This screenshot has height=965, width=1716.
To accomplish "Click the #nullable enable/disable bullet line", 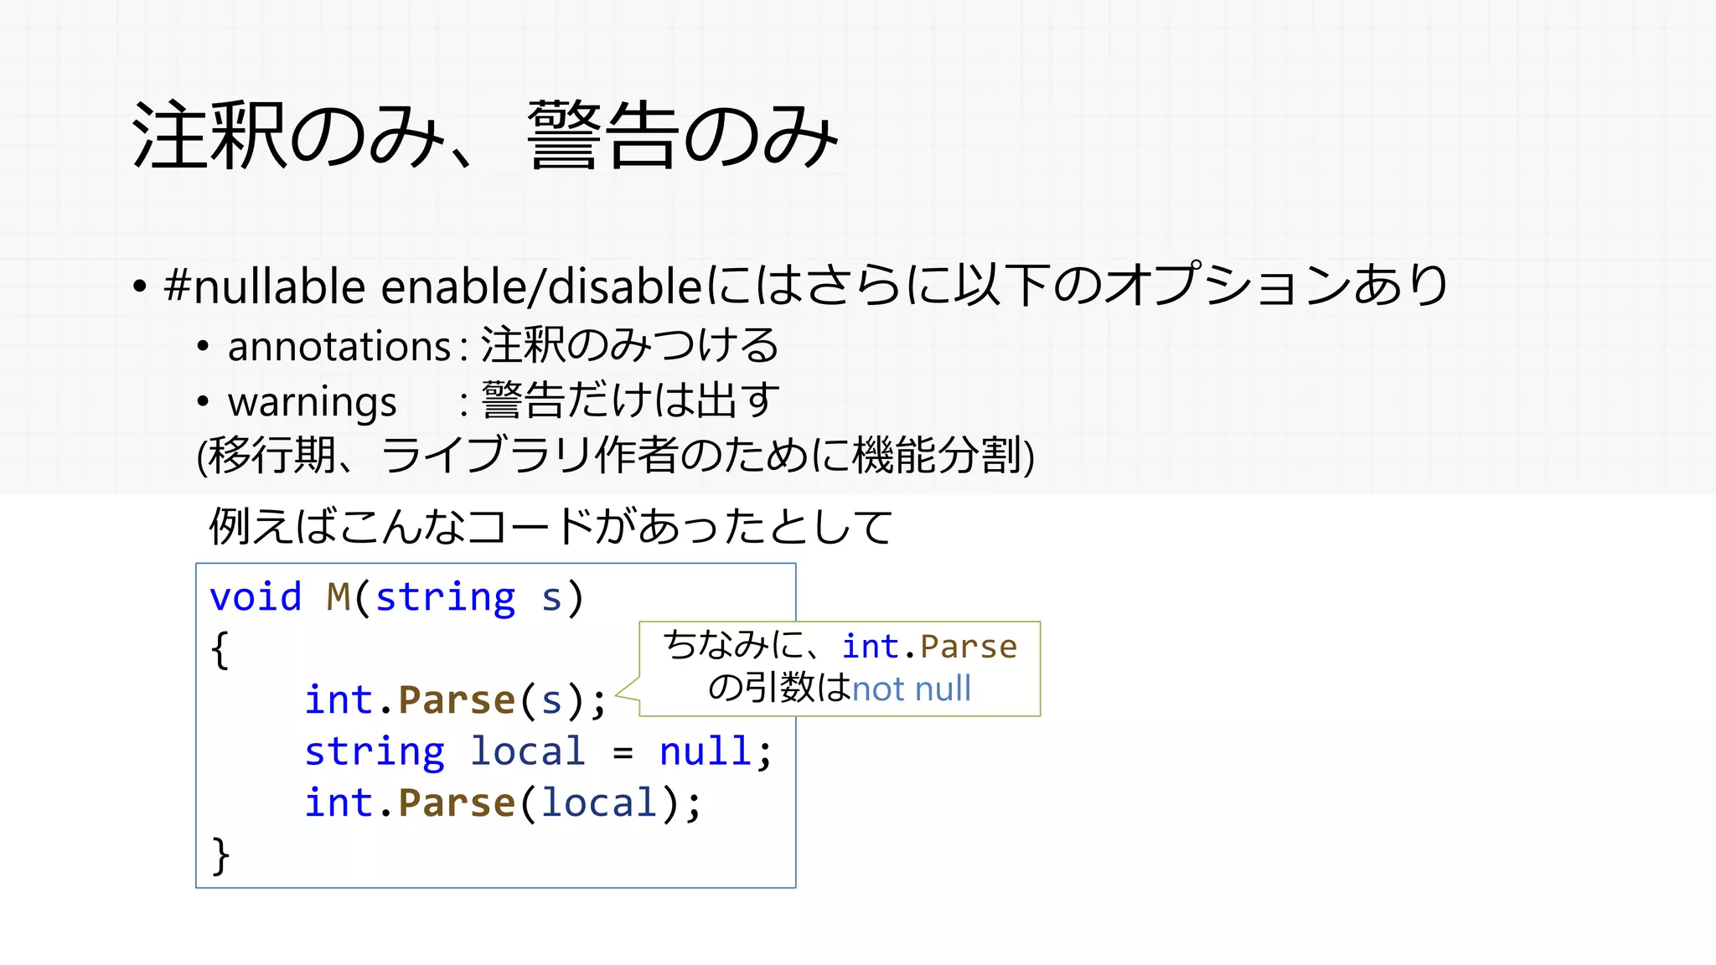I will coord(805,286).
